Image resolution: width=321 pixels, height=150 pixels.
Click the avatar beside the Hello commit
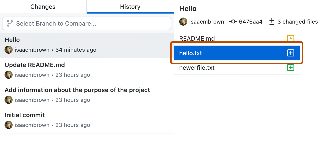8,50
